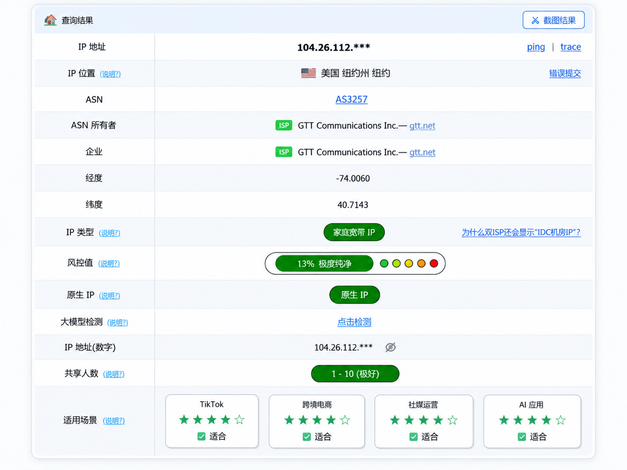
Task: Click the yellow-green risk level dot
Action: pyautogui.click(x=396, y=263)
